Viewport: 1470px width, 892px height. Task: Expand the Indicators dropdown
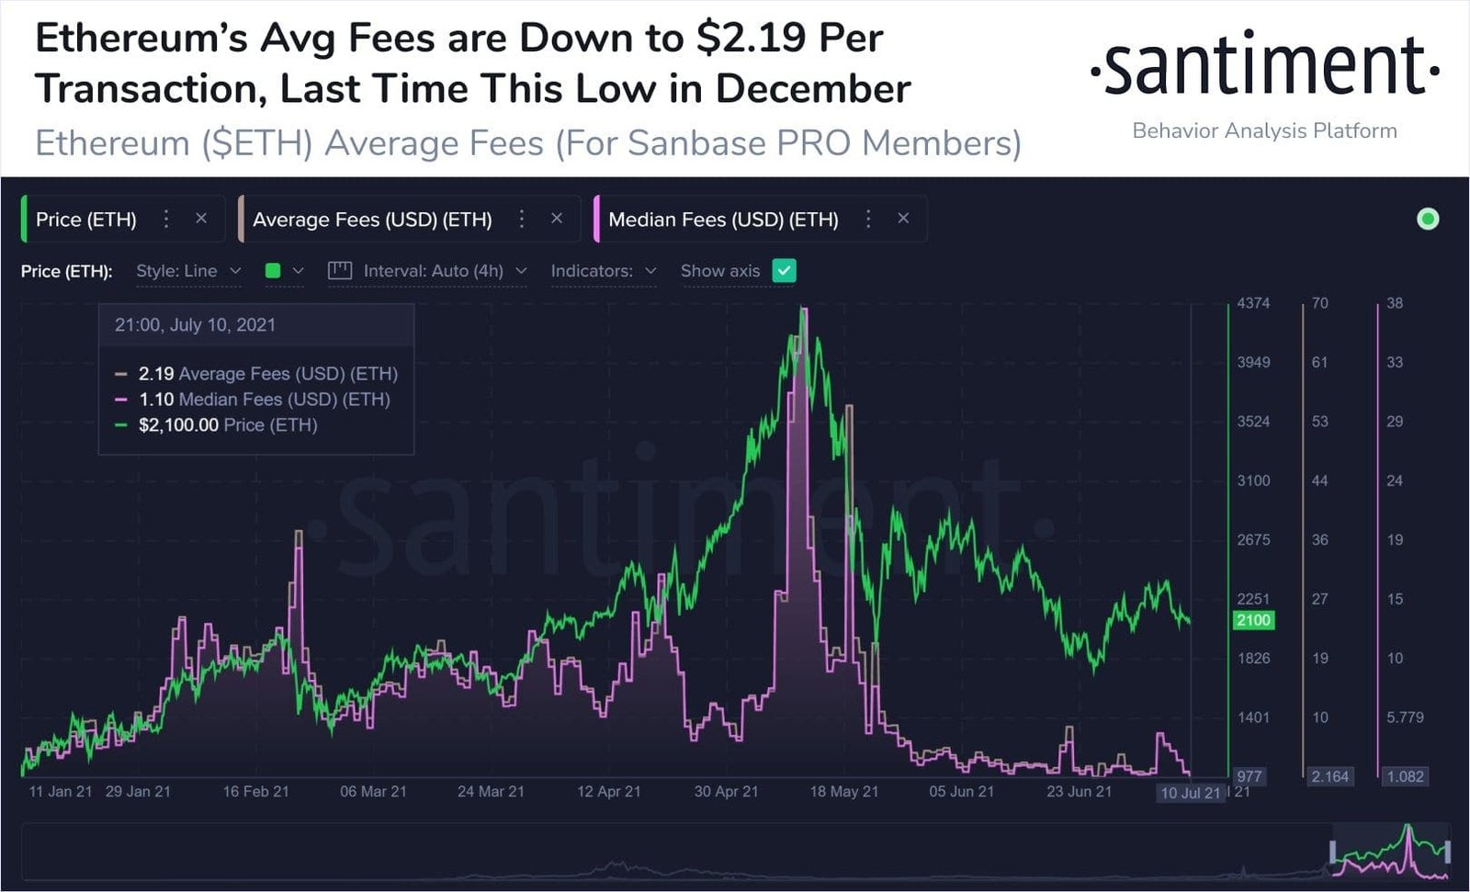[603, 271]
